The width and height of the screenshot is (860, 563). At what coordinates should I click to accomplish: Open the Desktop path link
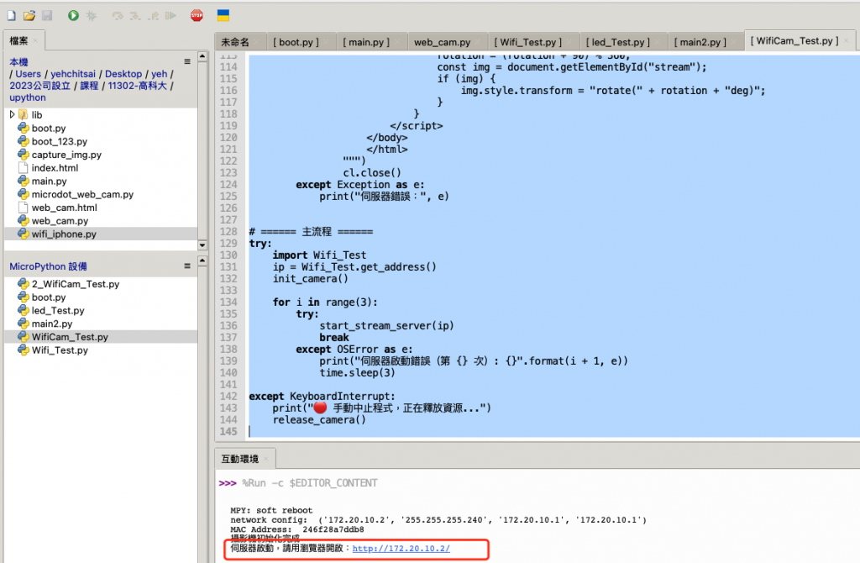point(123,74)
